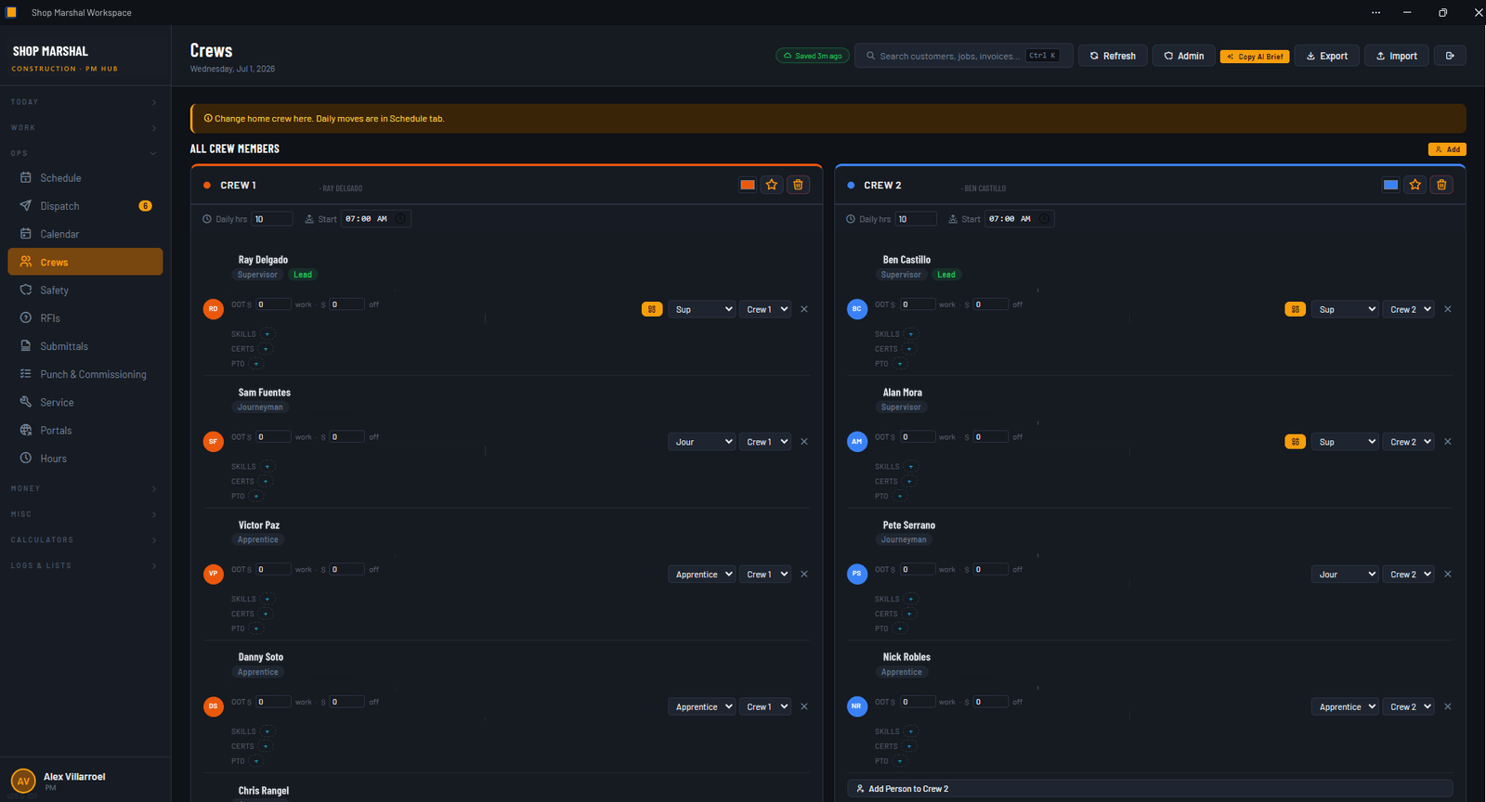The width and height of the screenshot is (1486, 802).
Task: Open Victor Paz's Apprentice role dropdown
Action: (702, 575)
